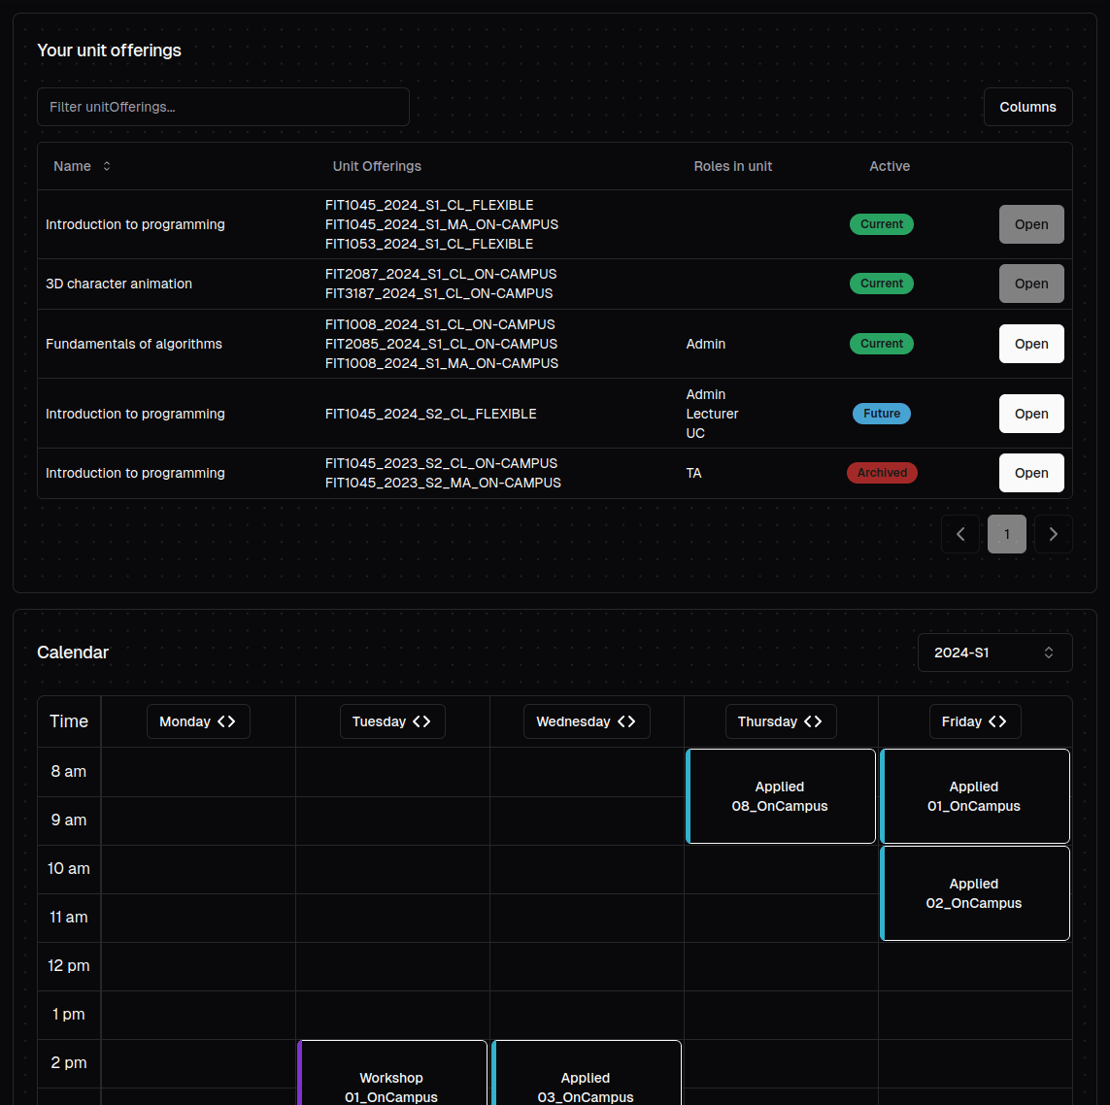Click the Fundamentals of algorithms name
This screenshot has height=1105, width=1110.
click(134, 344)
